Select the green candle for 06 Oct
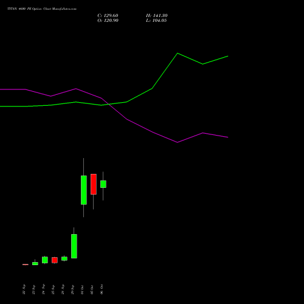Viewport: 304px width, 304px height. coord(103,184)
